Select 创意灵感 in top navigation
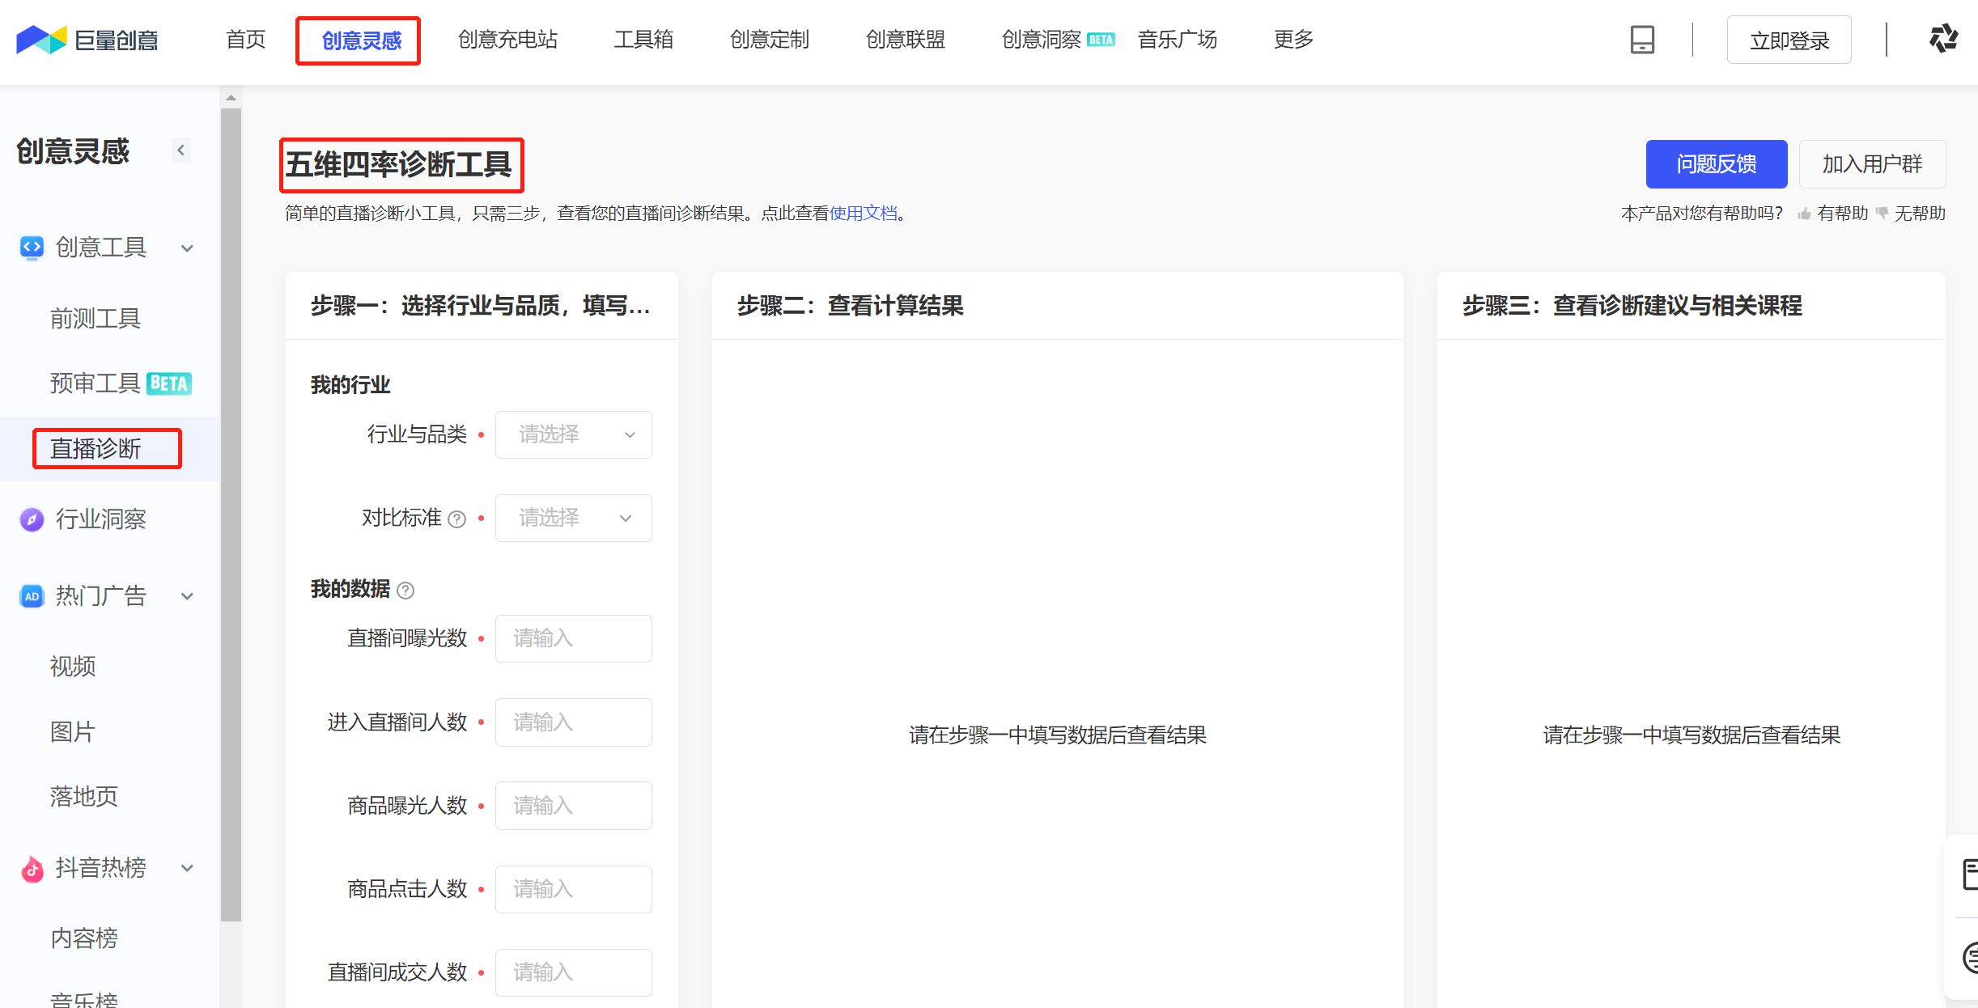 point(361,40)
